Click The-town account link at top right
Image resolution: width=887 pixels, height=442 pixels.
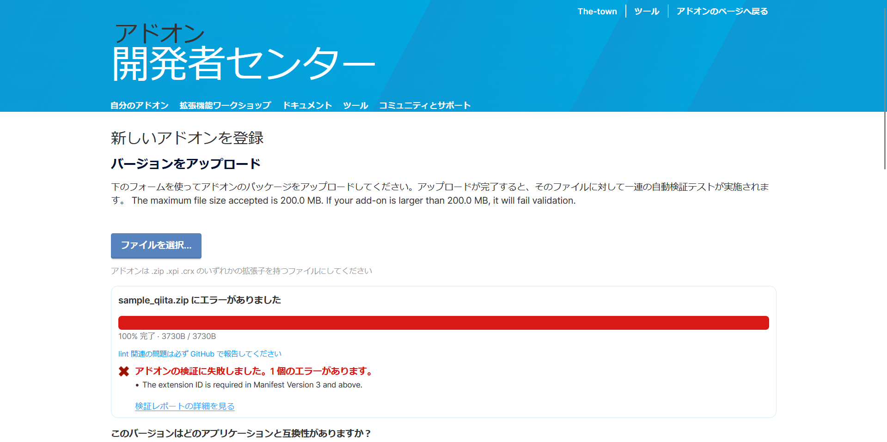[597, 11]
